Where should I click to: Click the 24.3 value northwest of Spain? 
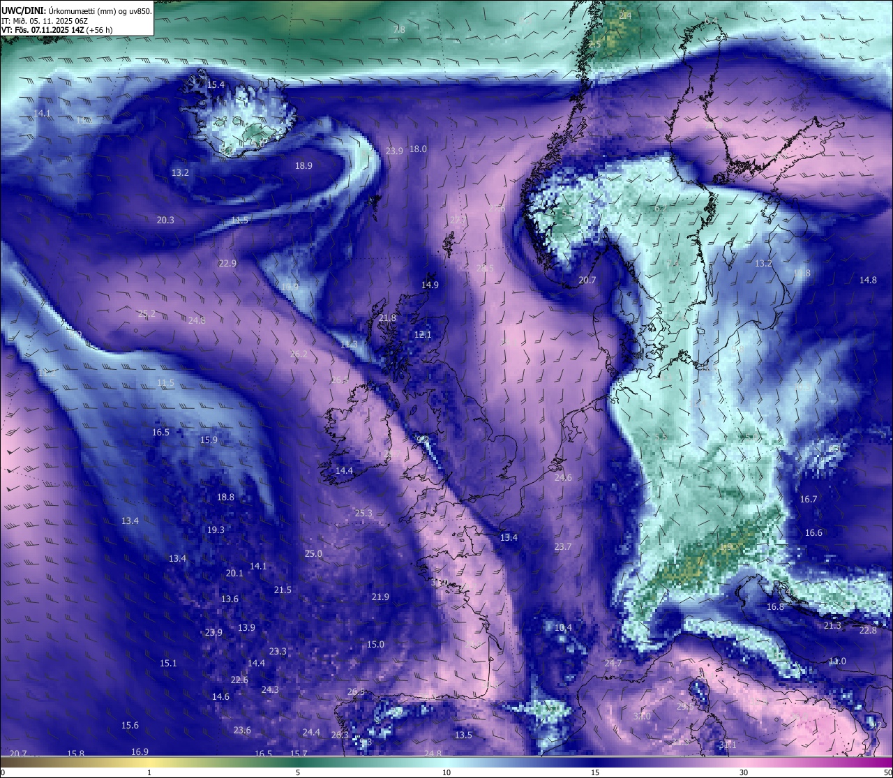[x=270, y=690]
